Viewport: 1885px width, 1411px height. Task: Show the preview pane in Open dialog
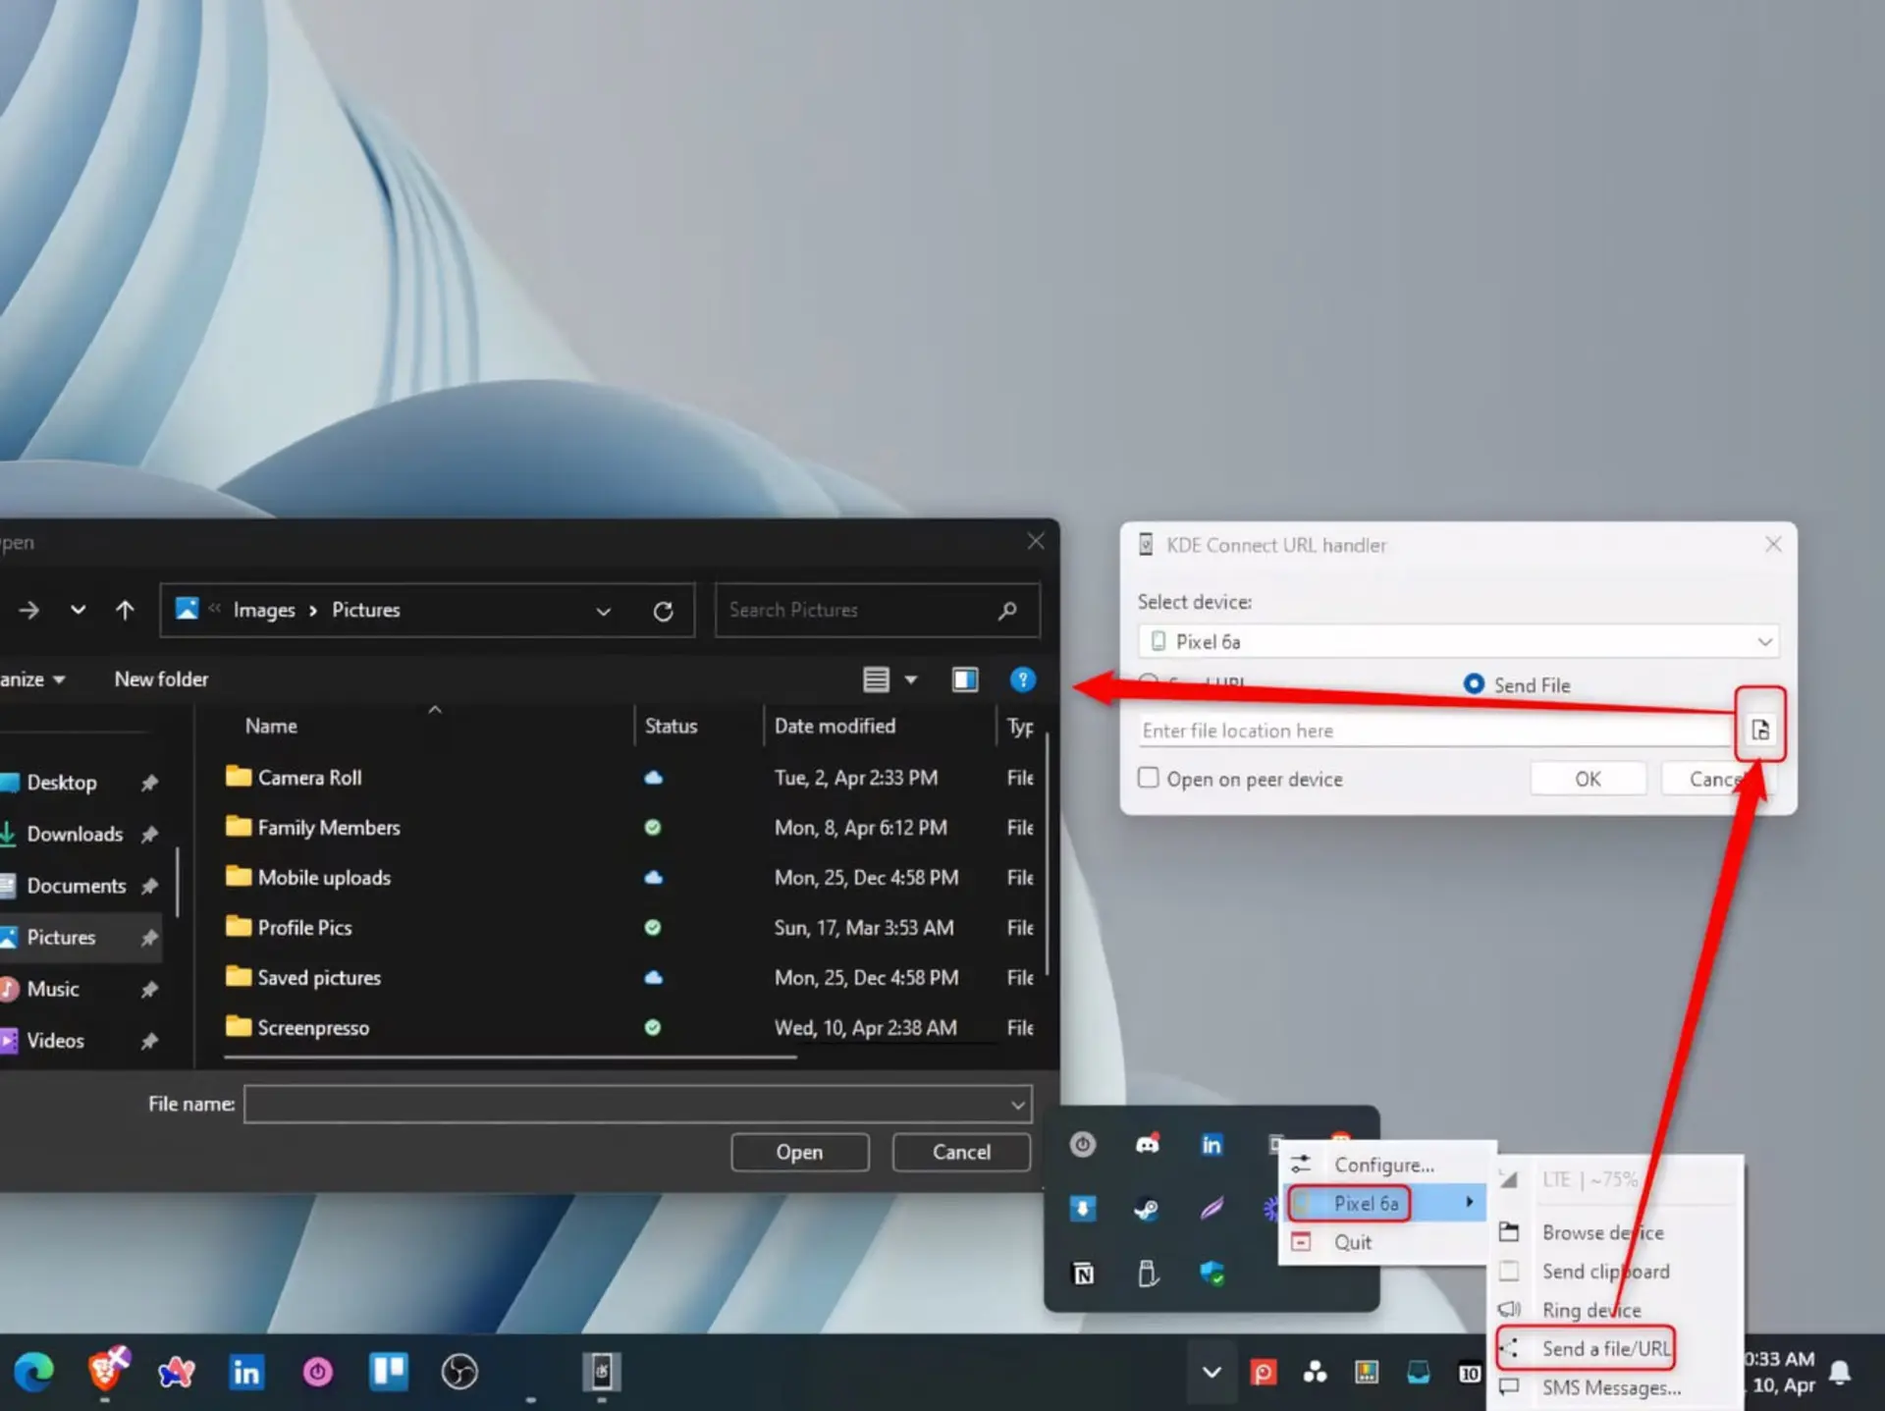click(965, 679)
